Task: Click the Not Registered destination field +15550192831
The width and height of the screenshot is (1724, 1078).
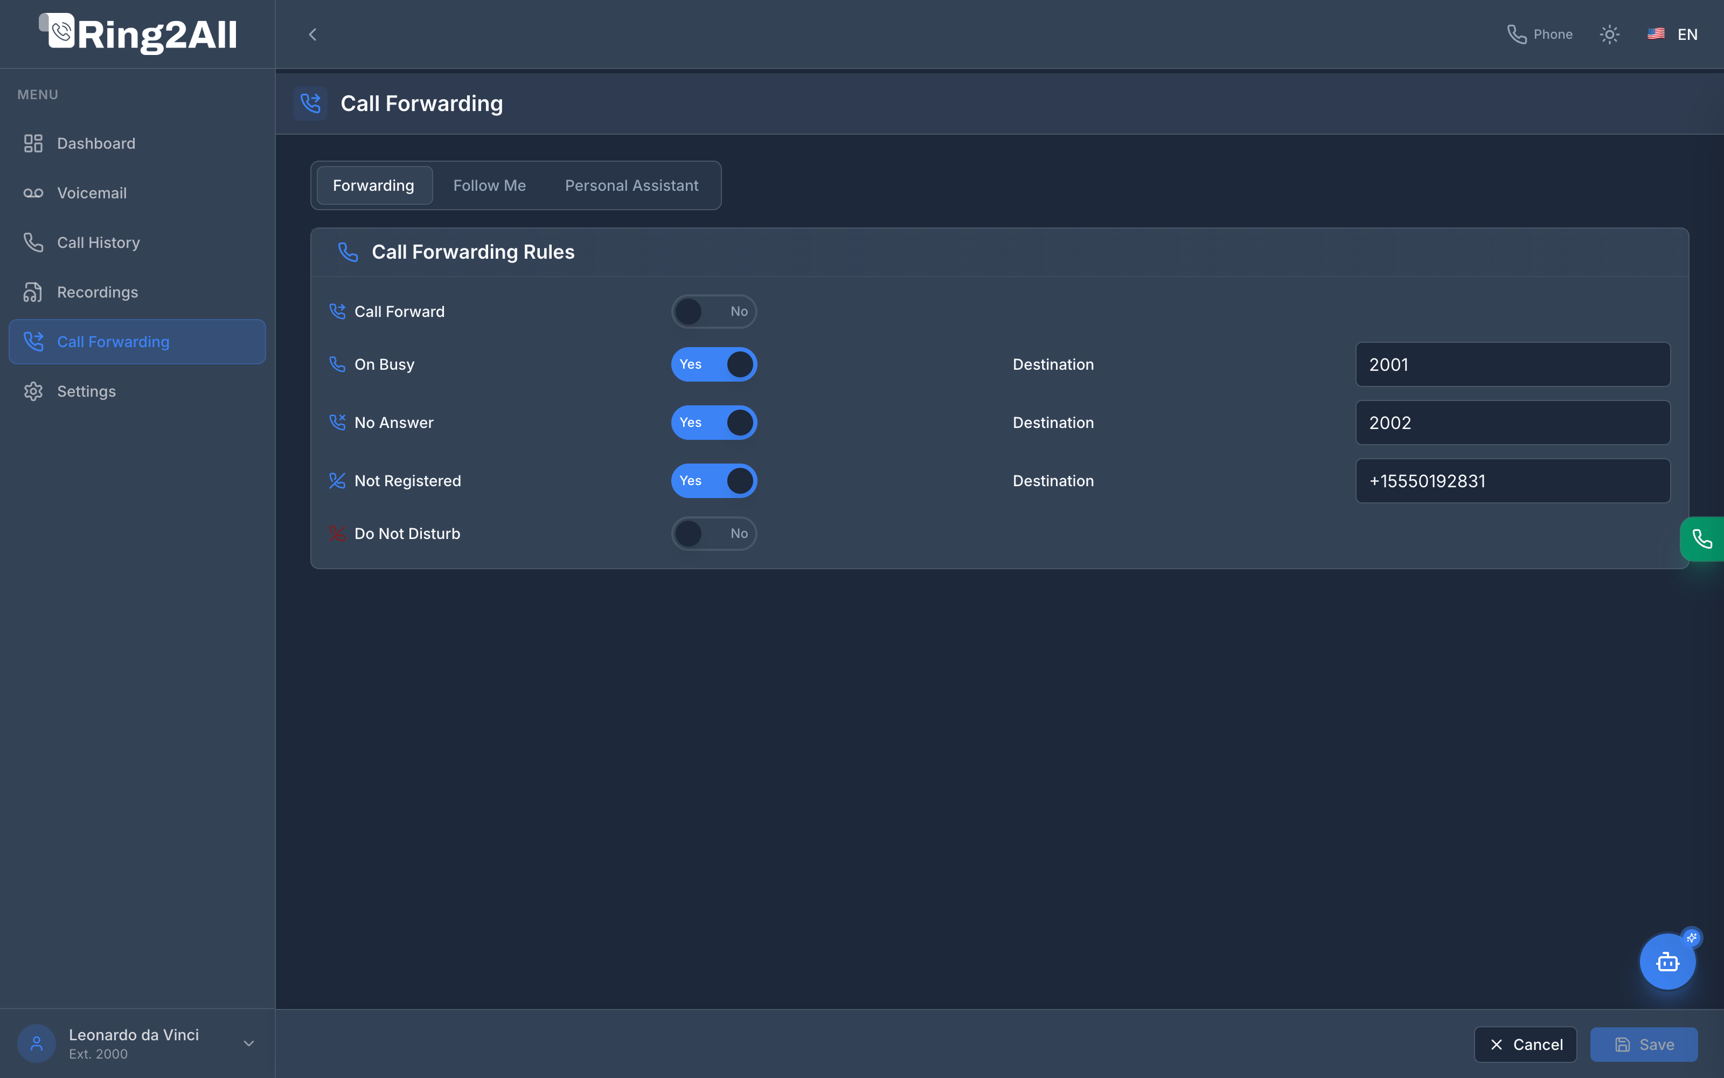Action: click(x=1512, y=481)
